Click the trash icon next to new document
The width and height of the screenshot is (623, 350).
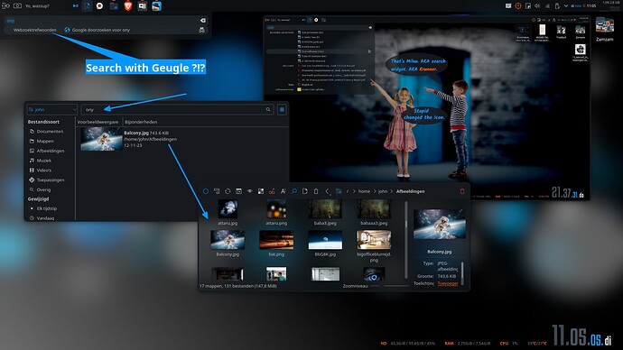pyautogui.click(x=316, y=191)
